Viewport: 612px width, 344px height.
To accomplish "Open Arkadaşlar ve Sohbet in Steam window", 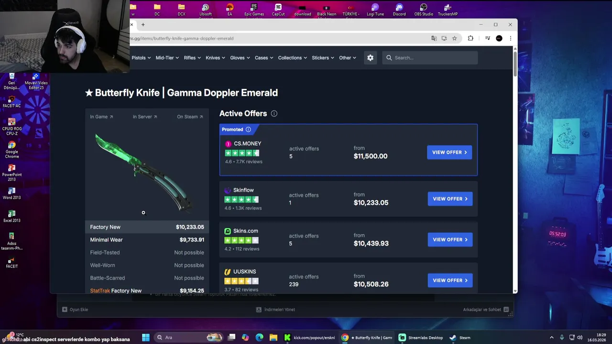I will coord(487,310).
